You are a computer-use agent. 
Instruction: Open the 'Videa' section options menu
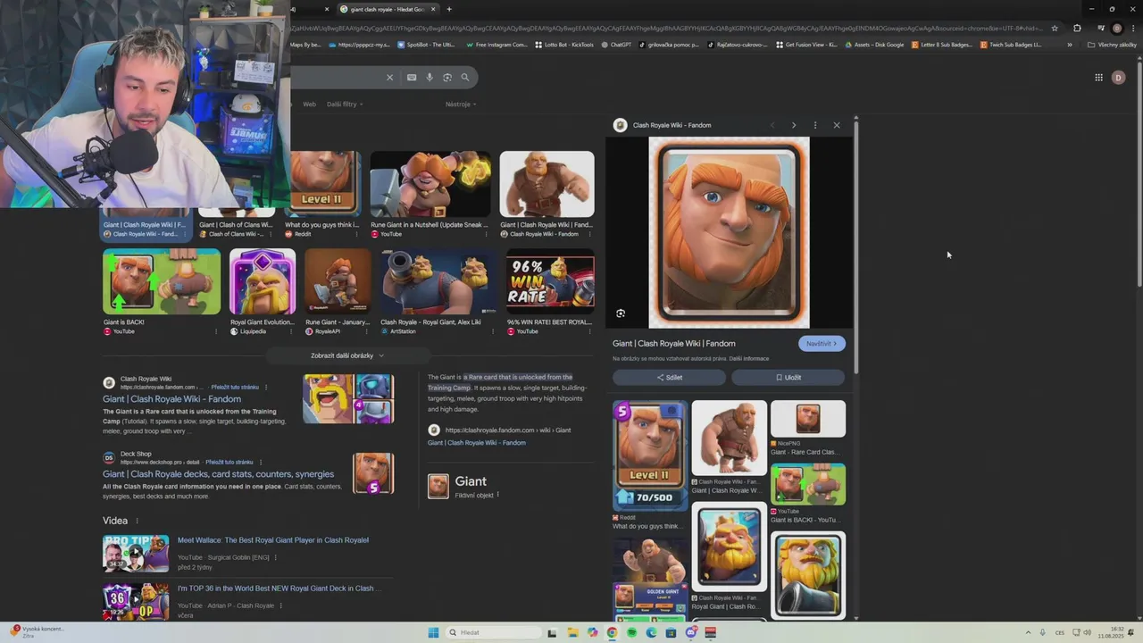click(137, 521)
